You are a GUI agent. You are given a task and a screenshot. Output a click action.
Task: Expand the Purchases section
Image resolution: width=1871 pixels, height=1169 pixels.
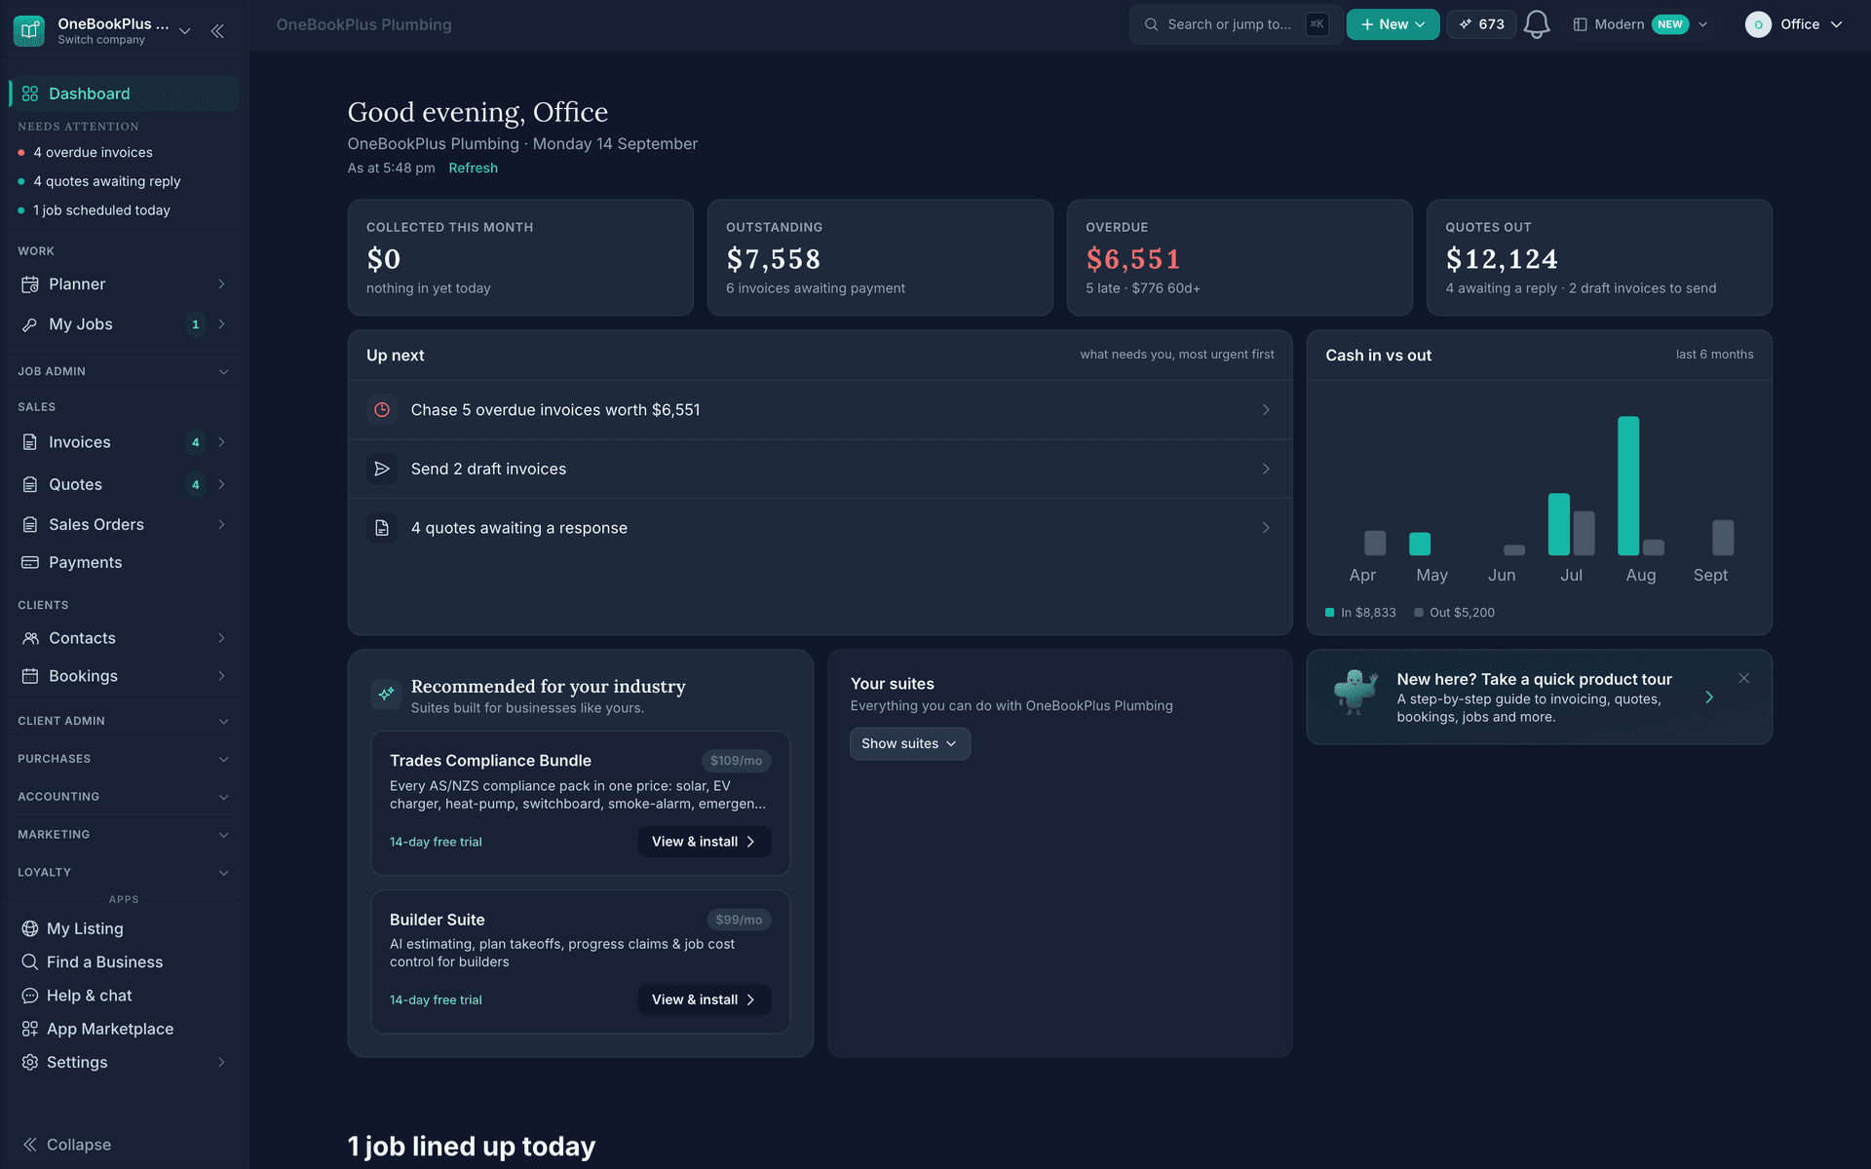[x=124, y=759]
